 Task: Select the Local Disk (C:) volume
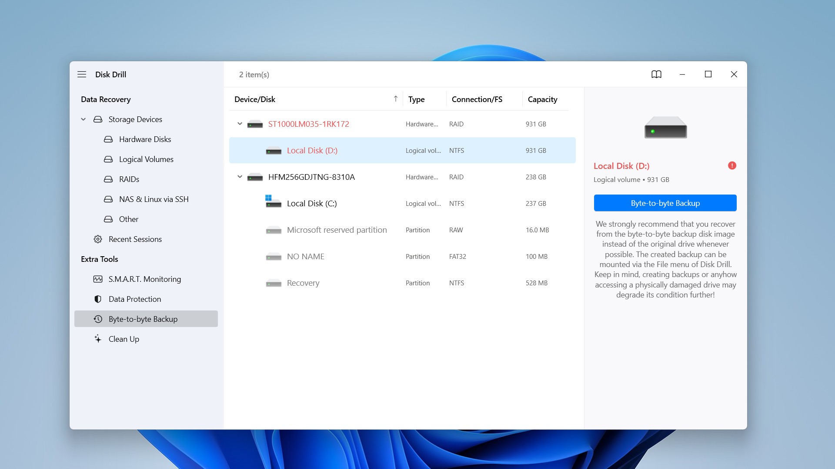coord(312,203)
